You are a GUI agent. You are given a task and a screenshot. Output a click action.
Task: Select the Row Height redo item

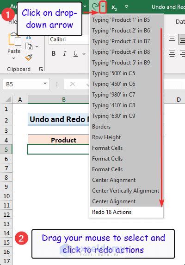click(x=126, y=137)
